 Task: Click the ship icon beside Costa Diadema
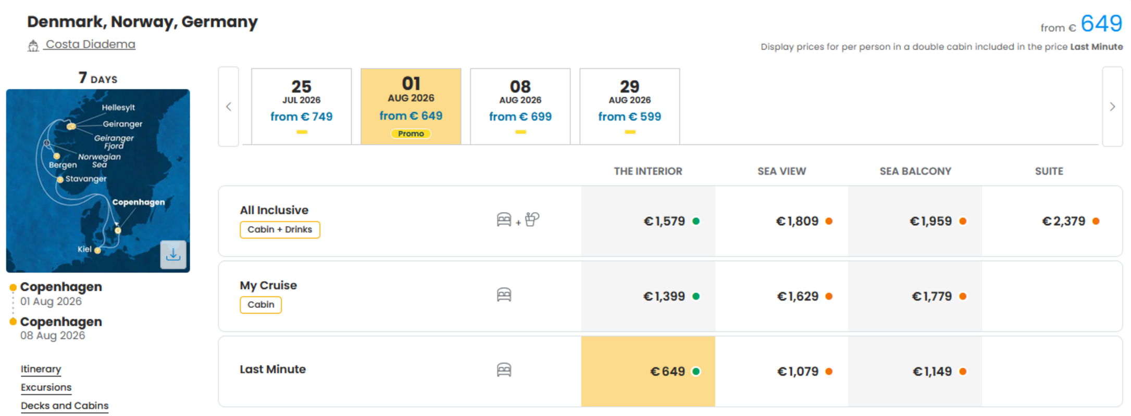pyautogui.click(x=33, y=46)
